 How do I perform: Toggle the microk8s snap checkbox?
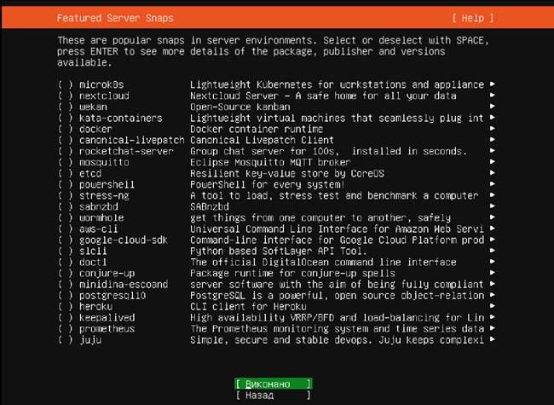pyautogui.click(x=66, y=84)
